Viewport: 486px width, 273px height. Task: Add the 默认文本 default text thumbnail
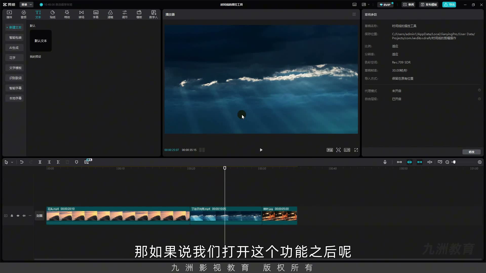click(41, 41)
